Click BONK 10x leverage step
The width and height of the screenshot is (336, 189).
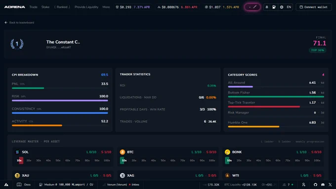[229, 160]
